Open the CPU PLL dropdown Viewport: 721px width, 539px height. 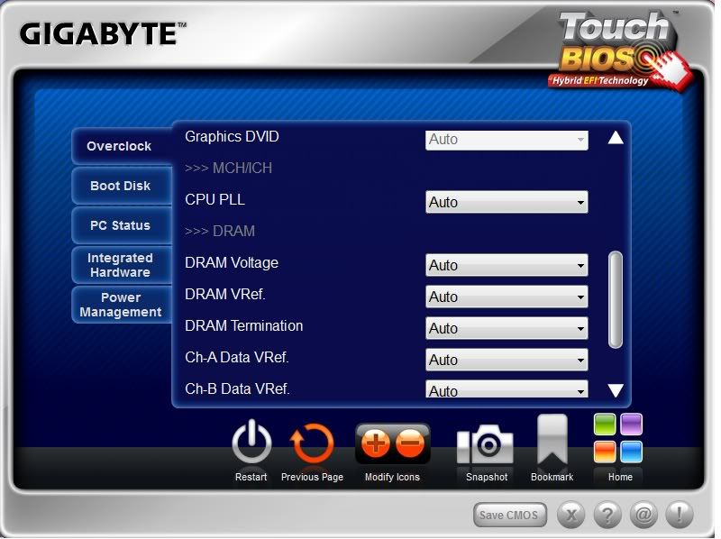[507, 203]
